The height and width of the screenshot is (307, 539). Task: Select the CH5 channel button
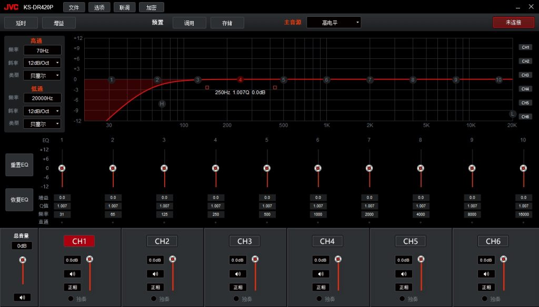tap(411, 241)
